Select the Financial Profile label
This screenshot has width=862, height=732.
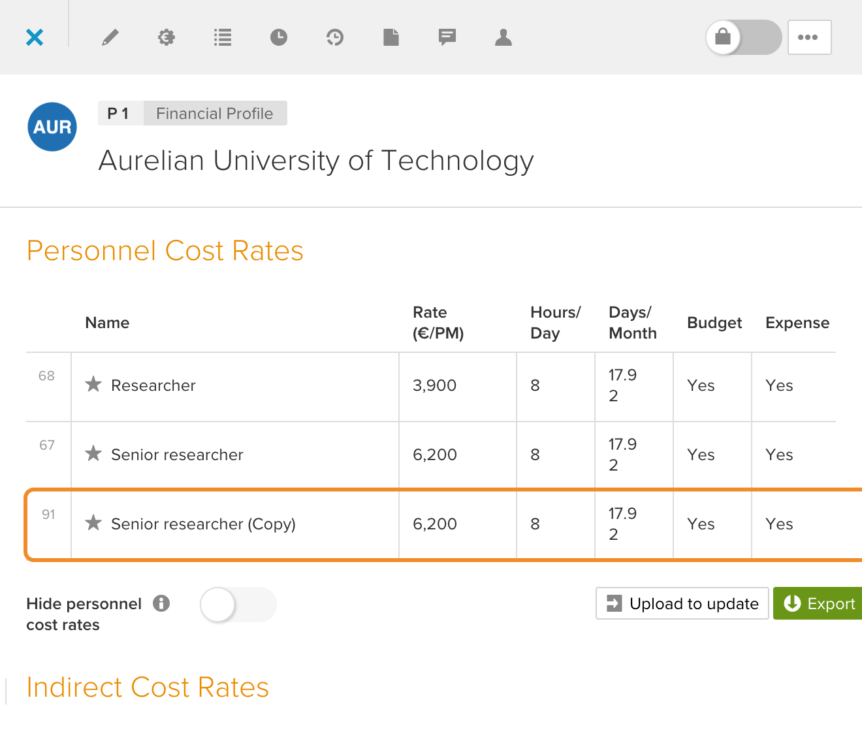click(x=215, y=113)
